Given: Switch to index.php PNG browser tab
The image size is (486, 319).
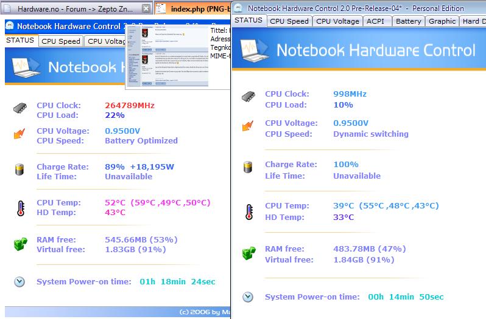Looking at the screenshot, I should pos(192,9).
